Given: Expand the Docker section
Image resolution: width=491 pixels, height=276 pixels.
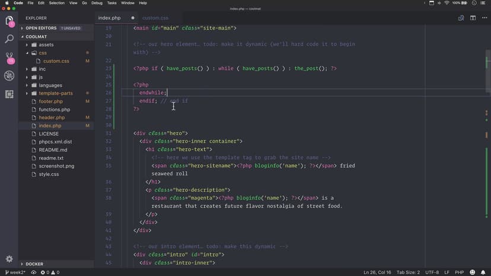Looking at the screenshot, I should coord(34,264).
